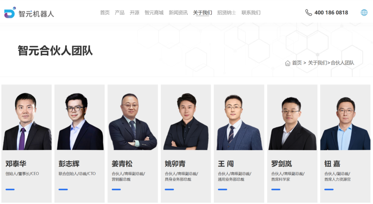
Task: Open the 新闻资讯 menu item
Action: point(178,13)
